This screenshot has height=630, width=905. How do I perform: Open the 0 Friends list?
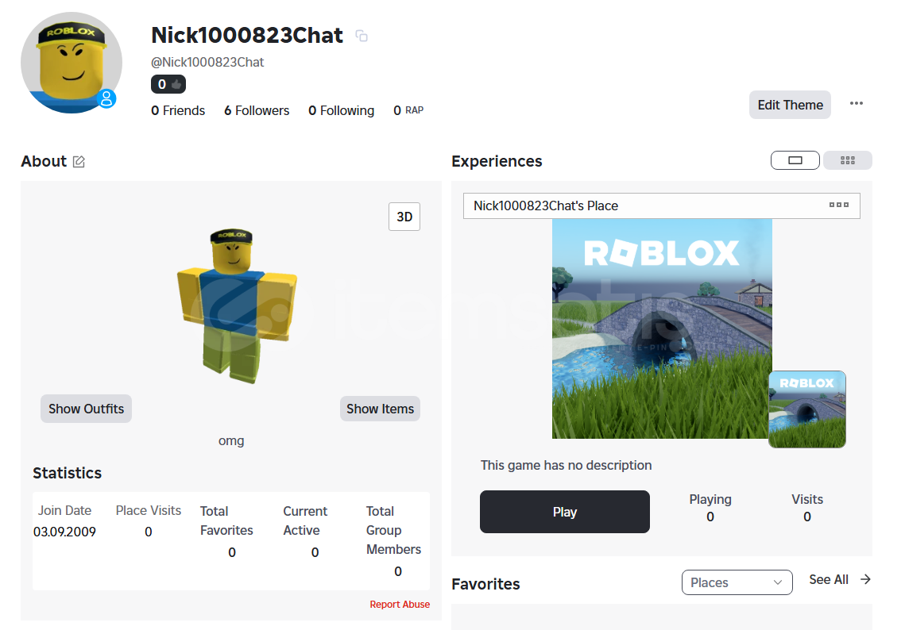click(178, 110)
